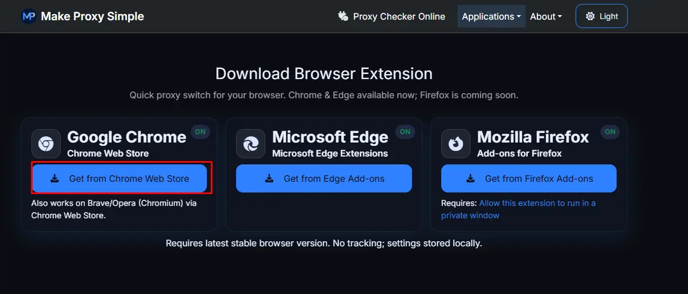This screenshot has width=688, height=294.
Task: Click download icon on Firefox Add-ons button
Action: 470,178
